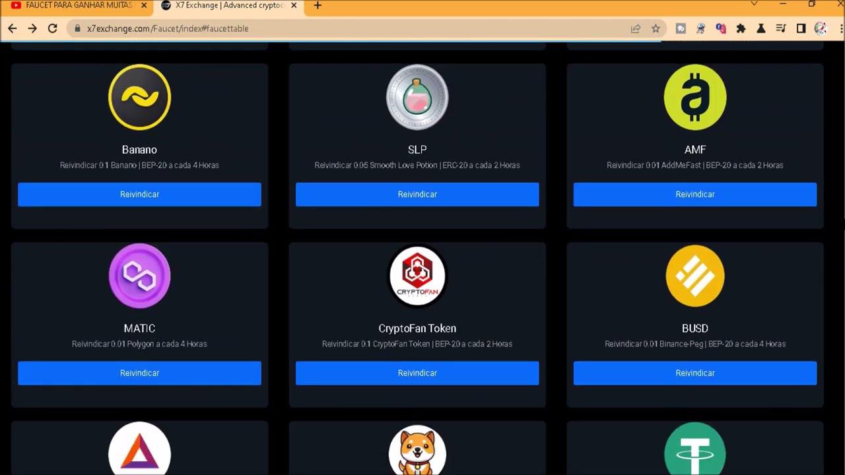Click the Banano coin logo
845x475 pixels.
pyautogui.click(x=139, y=97)
